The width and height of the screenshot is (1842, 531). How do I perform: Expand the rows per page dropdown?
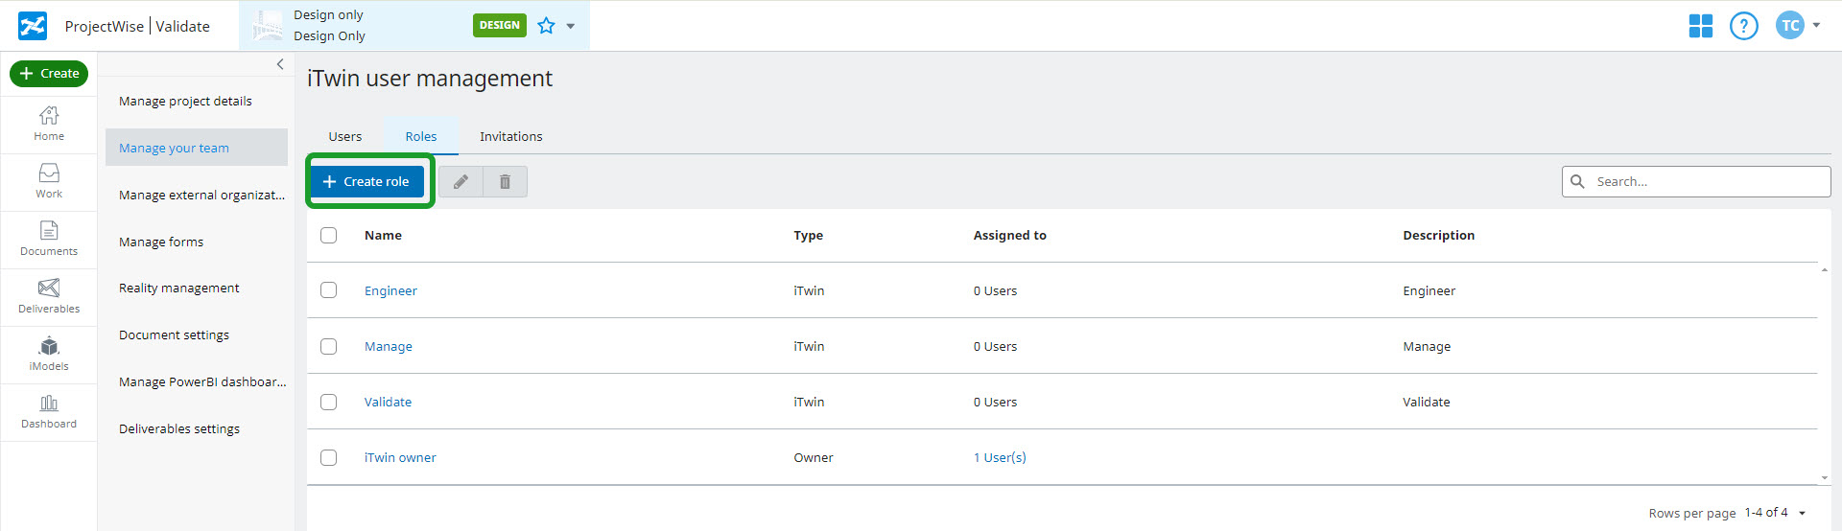[x=1802, y=514]
